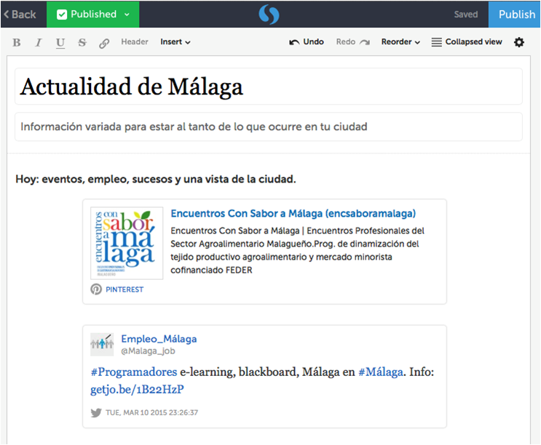Open the Published status dropdown
Image resolution: width=541 pixels, height=445 pixels.
[x=93, y=14]
